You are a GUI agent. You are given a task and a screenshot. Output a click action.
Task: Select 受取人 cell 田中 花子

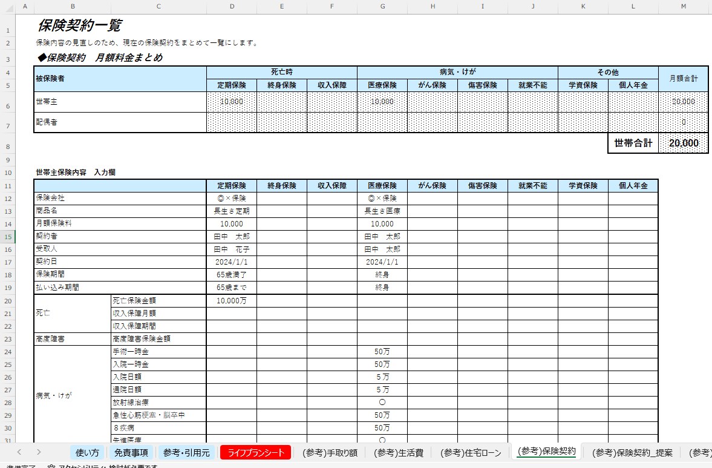tap(232, 249)
